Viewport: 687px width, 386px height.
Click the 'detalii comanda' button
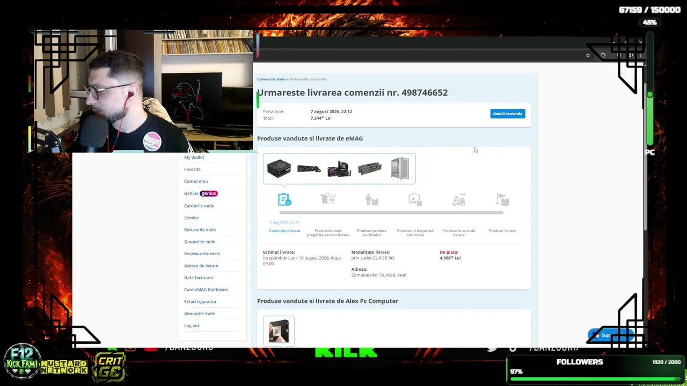[508, 114]
